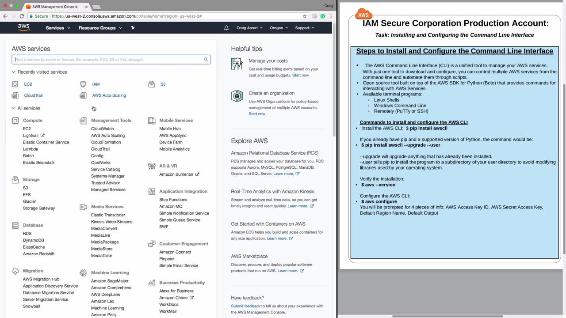Click the AWS Auto Scaling icon in recently visited
Viewport: 566px width, 318px height.
(83, 95)
